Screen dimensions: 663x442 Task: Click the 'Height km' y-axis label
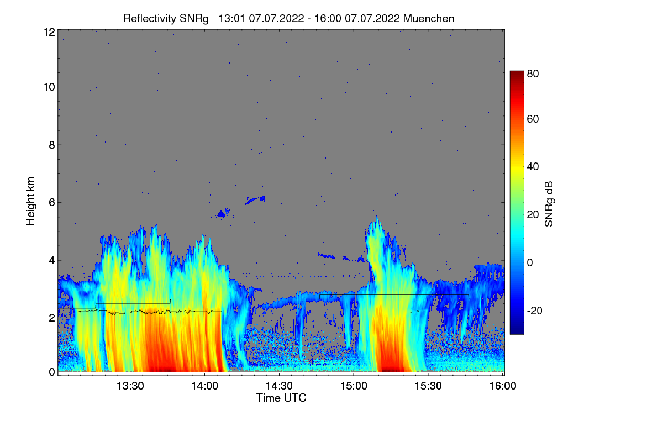pyautogui.click(x=30, y=201)
